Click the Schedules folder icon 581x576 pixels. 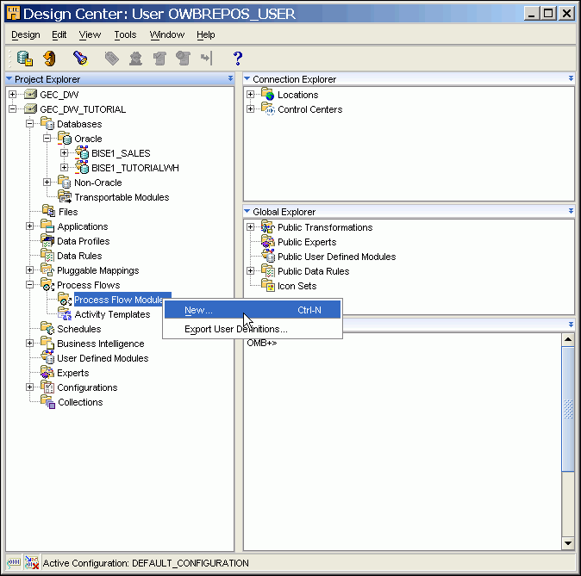coord(47,329)
